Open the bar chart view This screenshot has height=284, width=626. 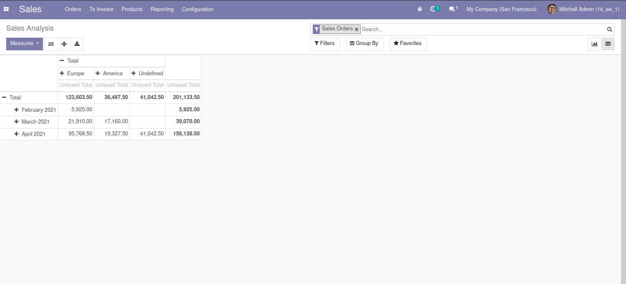pos(594,44)
